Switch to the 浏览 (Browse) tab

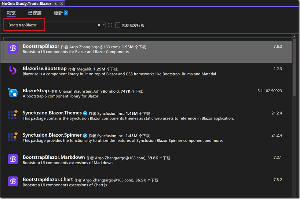(11, 13)
